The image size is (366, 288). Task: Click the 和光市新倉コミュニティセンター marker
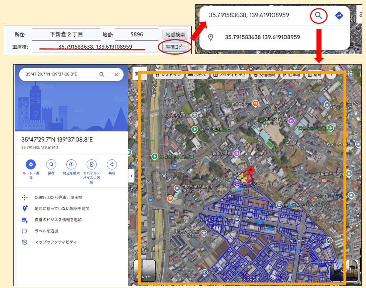[x=291, y=121]
